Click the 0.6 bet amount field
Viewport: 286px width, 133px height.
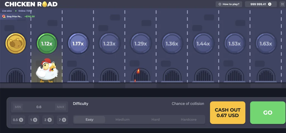pos(39,107)
